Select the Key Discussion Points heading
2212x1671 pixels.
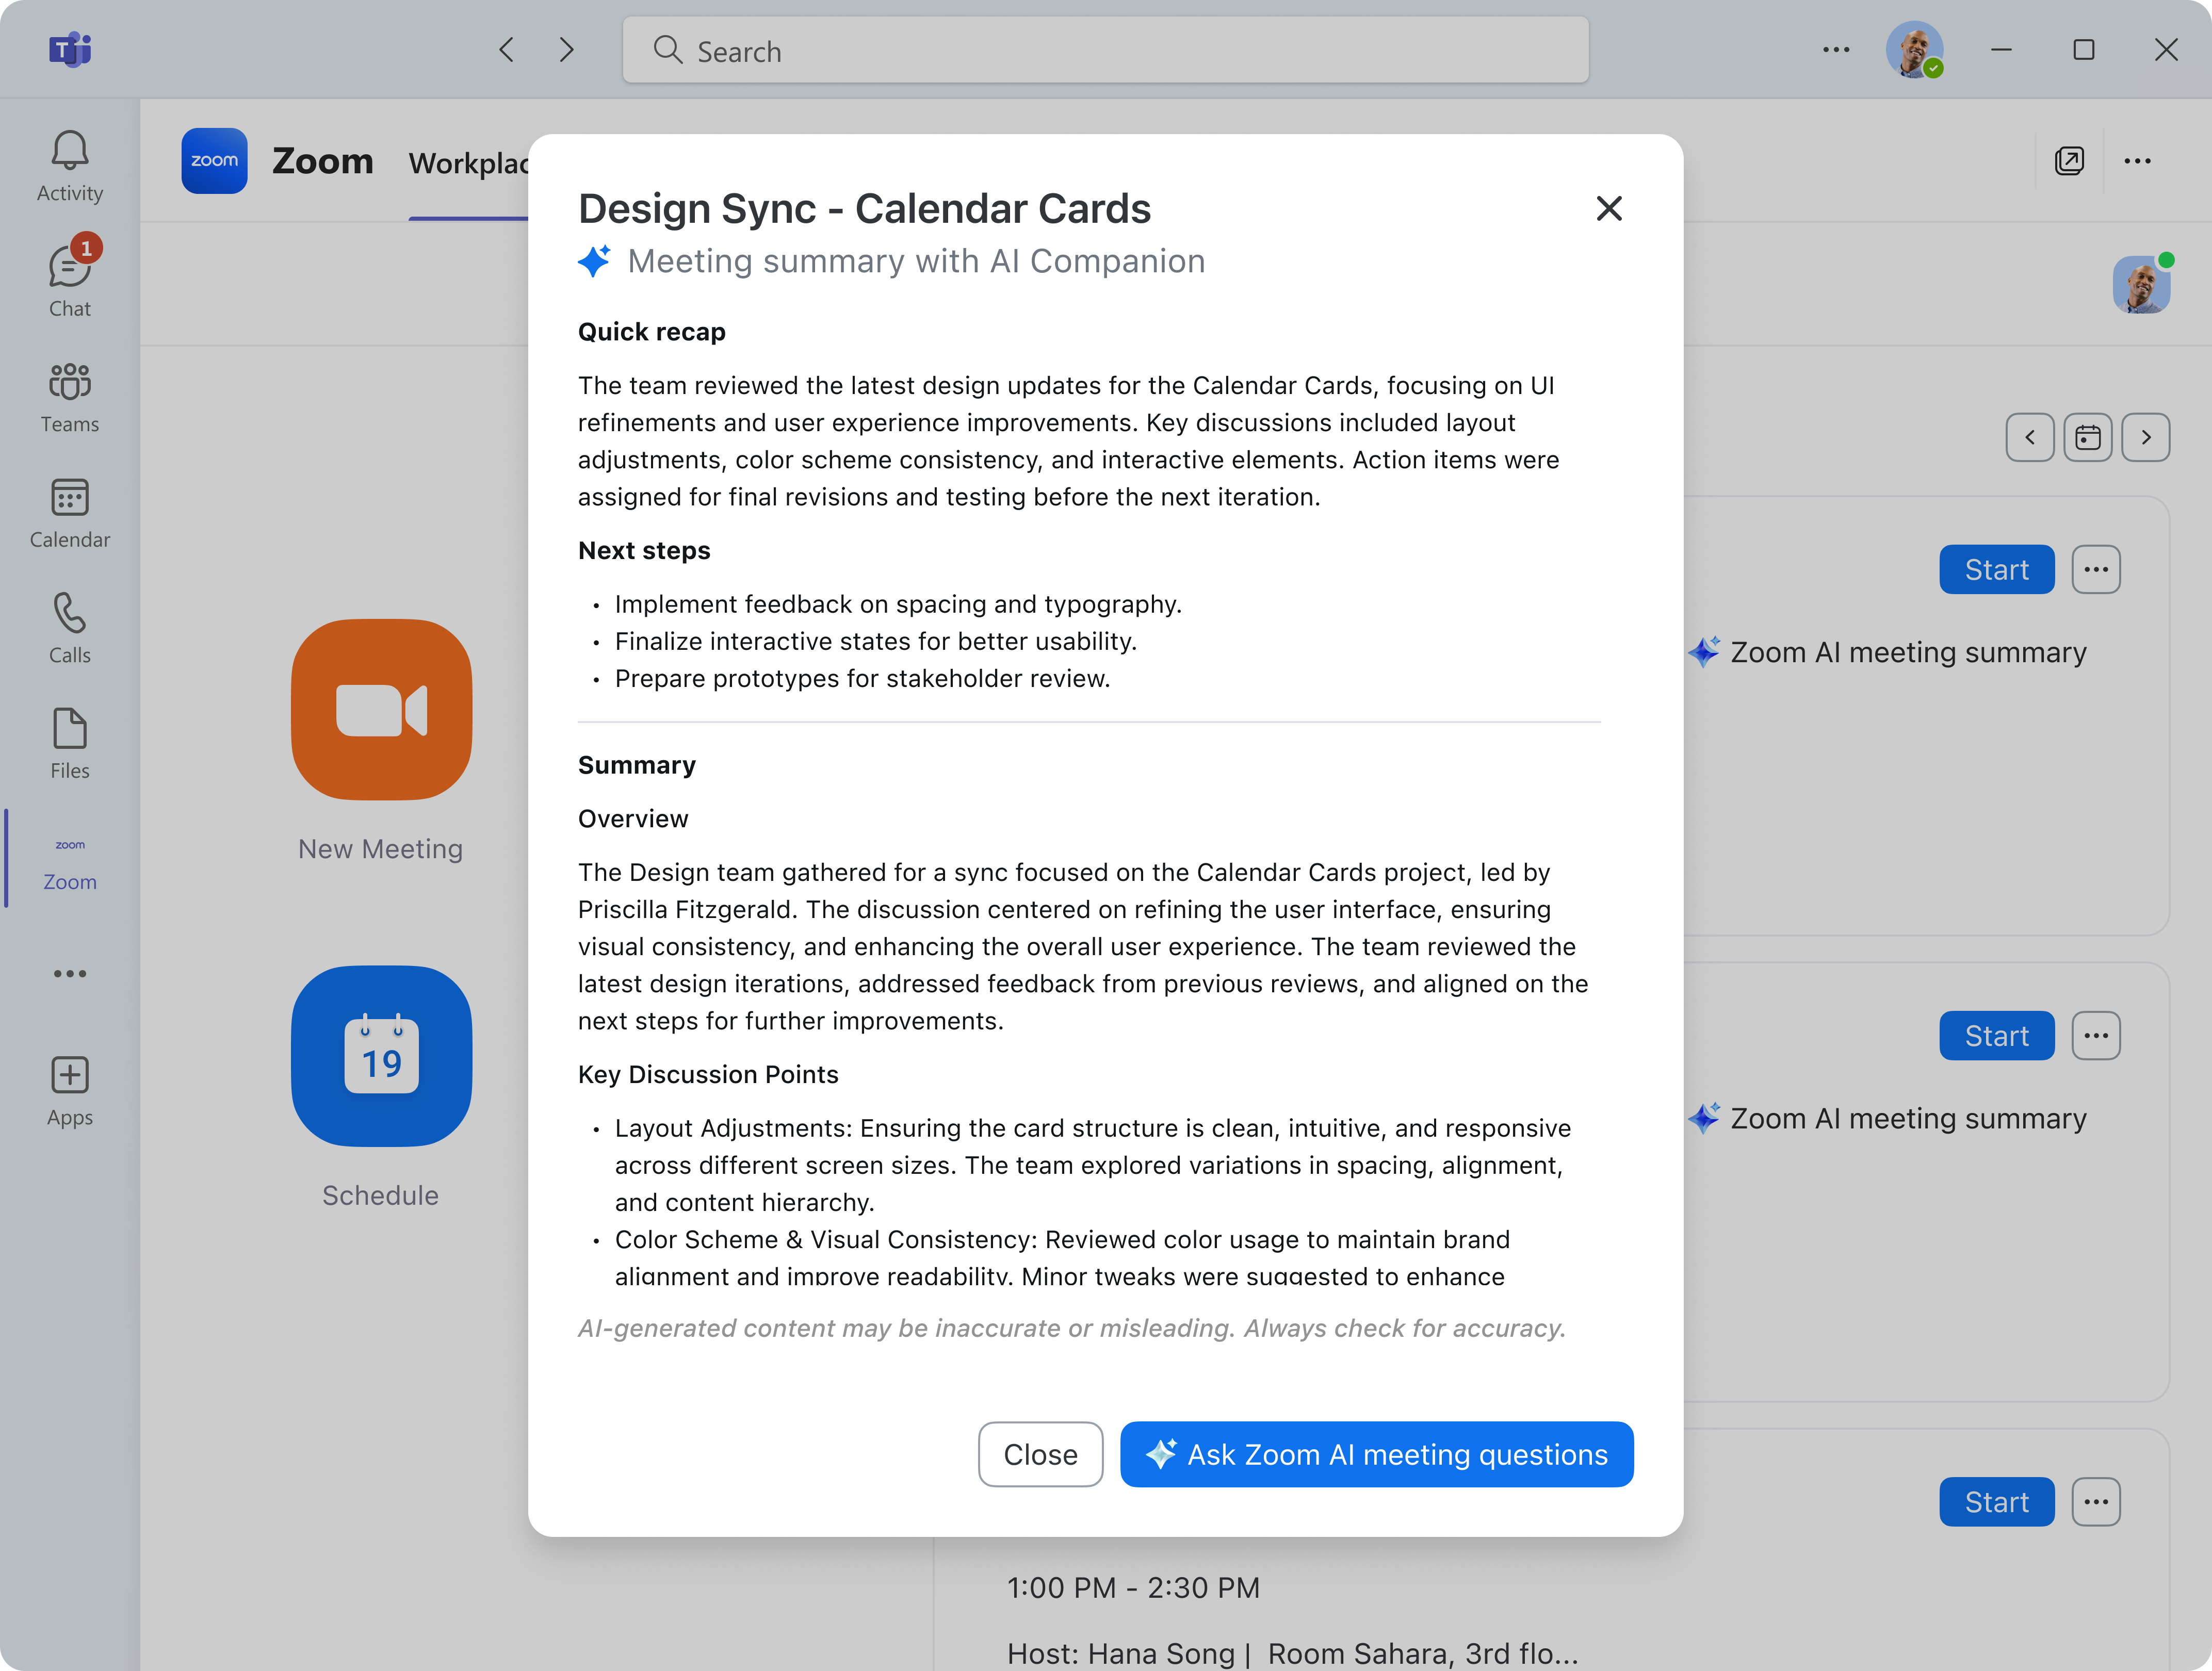coord(708,1075)
